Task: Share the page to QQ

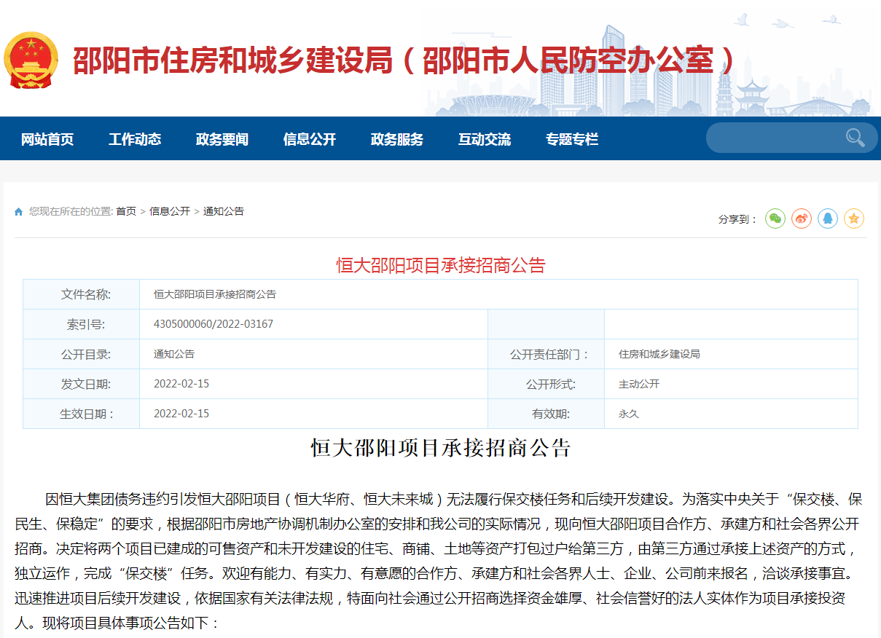Action: click(828, 218)
